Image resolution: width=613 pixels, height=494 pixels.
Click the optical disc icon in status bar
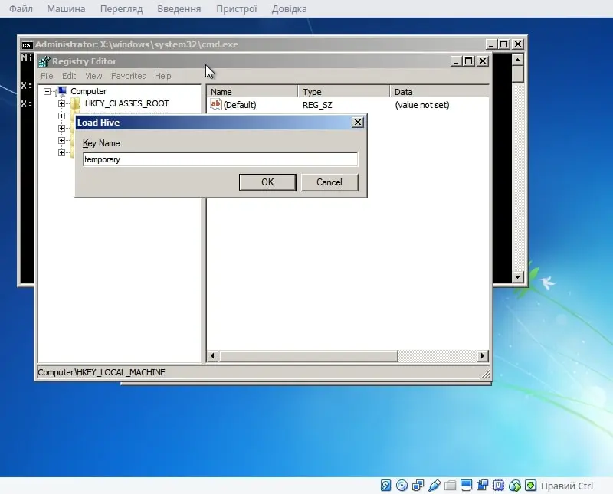click(402, 486)
